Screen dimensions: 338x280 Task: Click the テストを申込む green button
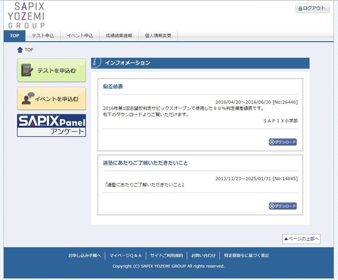tap(51, 70)
